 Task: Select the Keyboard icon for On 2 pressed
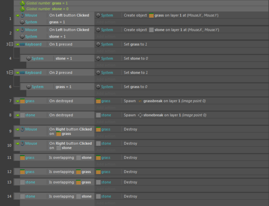pyautogui.click(x=22, y=73)
